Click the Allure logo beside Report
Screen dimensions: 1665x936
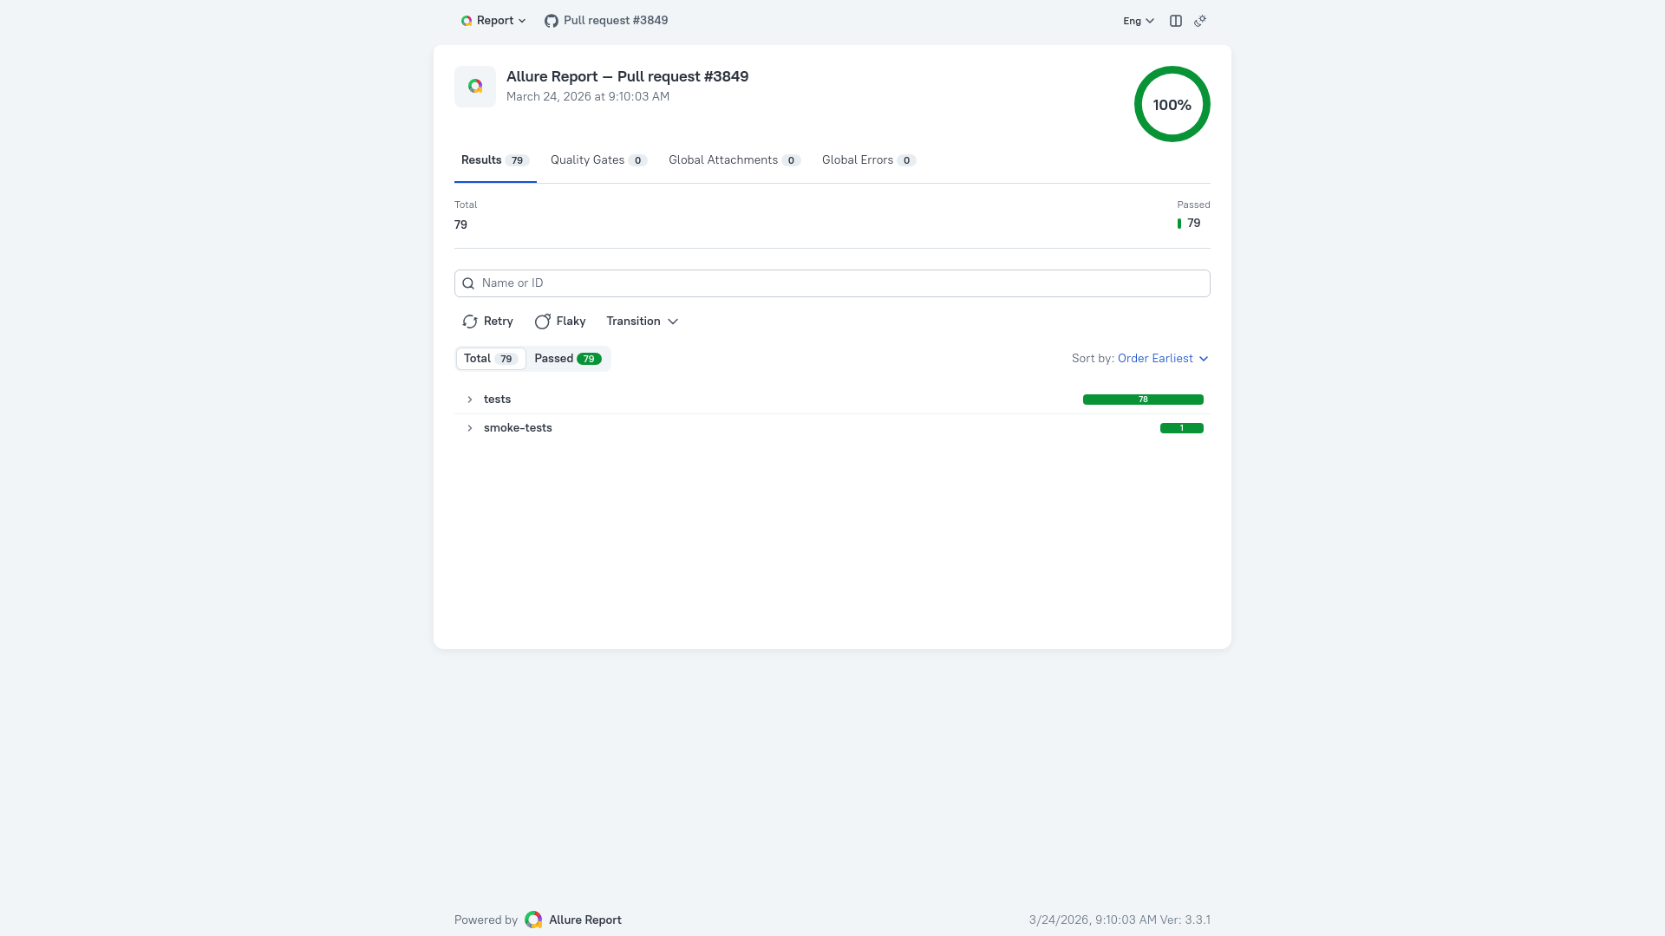[467, 21]
